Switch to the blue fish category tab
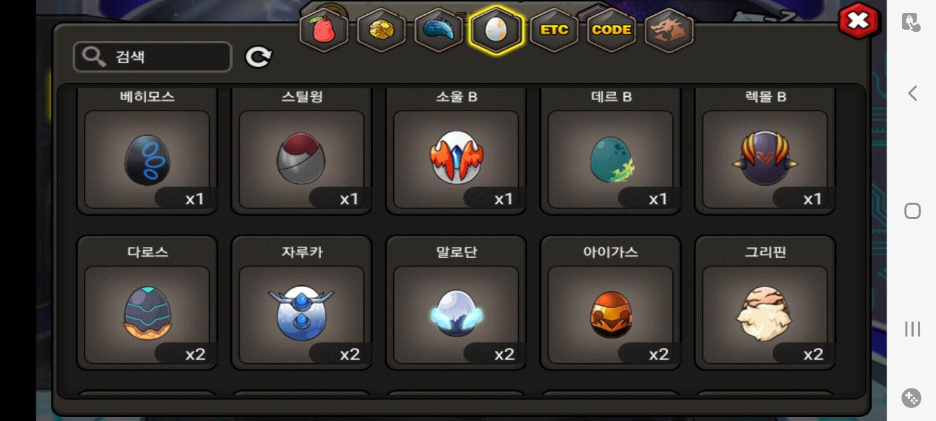936x421 pixels. [x=439, y=30]
